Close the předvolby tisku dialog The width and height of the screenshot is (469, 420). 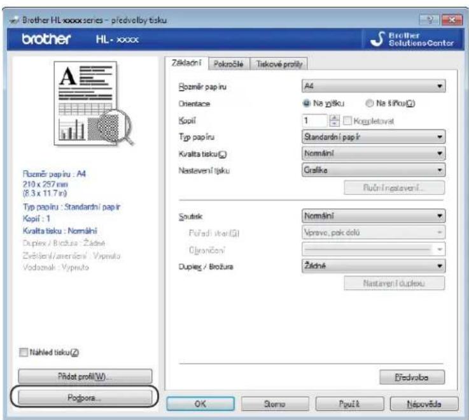point(452,20)
